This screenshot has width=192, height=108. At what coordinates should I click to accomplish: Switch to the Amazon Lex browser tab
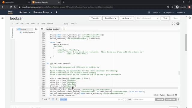(16, 2)
